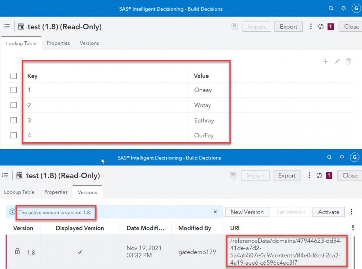Open notifications bell in bottom window
The image size is (362, 269).
[342, 157]
